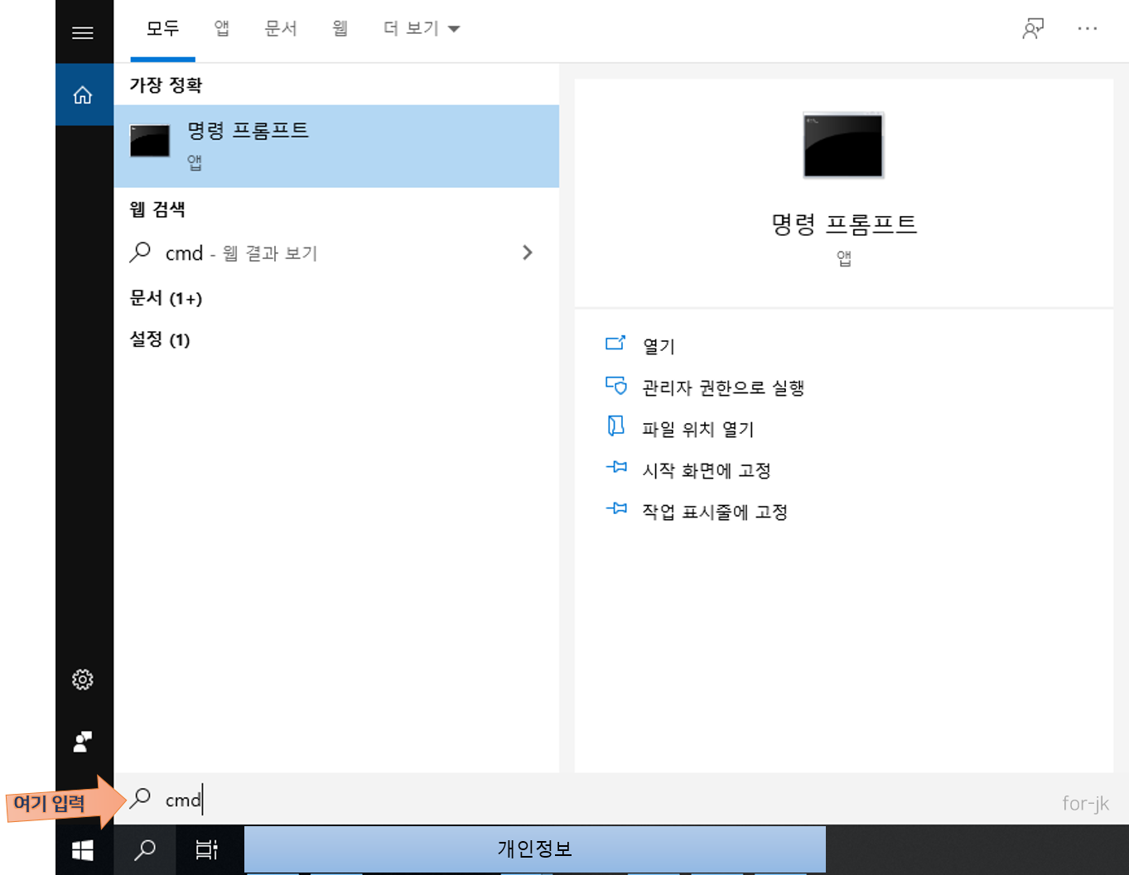Click the 명령 프롬프트 title in preview pane
Viewport: 1129px width, 875px height.
844,224
